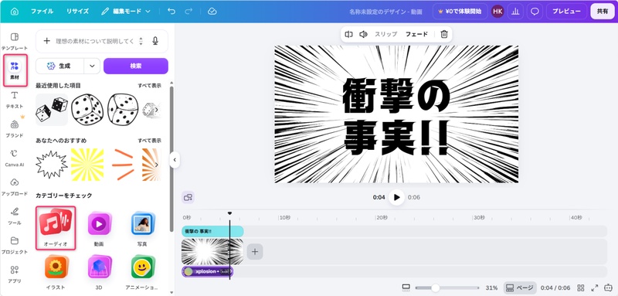The height and width of the screenshot is (296, 618).
Task: Open the テキスト sidebar tab
Action: (15, 100)
